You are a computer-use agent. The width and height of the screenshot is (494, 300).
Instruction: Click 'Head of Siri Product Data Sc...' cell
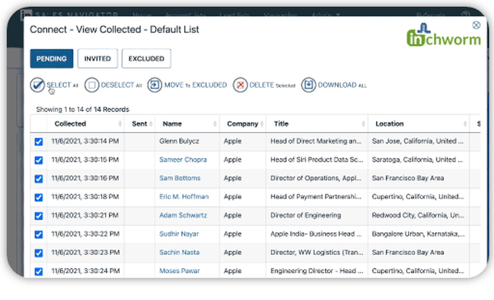point(317,160)
